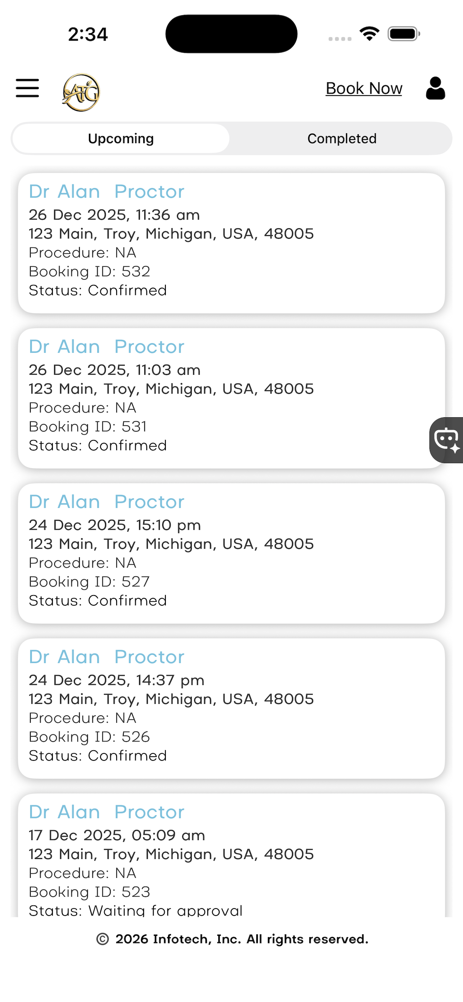
Task: Open appointment card Booking ID 523
Action: click(231, 855)
